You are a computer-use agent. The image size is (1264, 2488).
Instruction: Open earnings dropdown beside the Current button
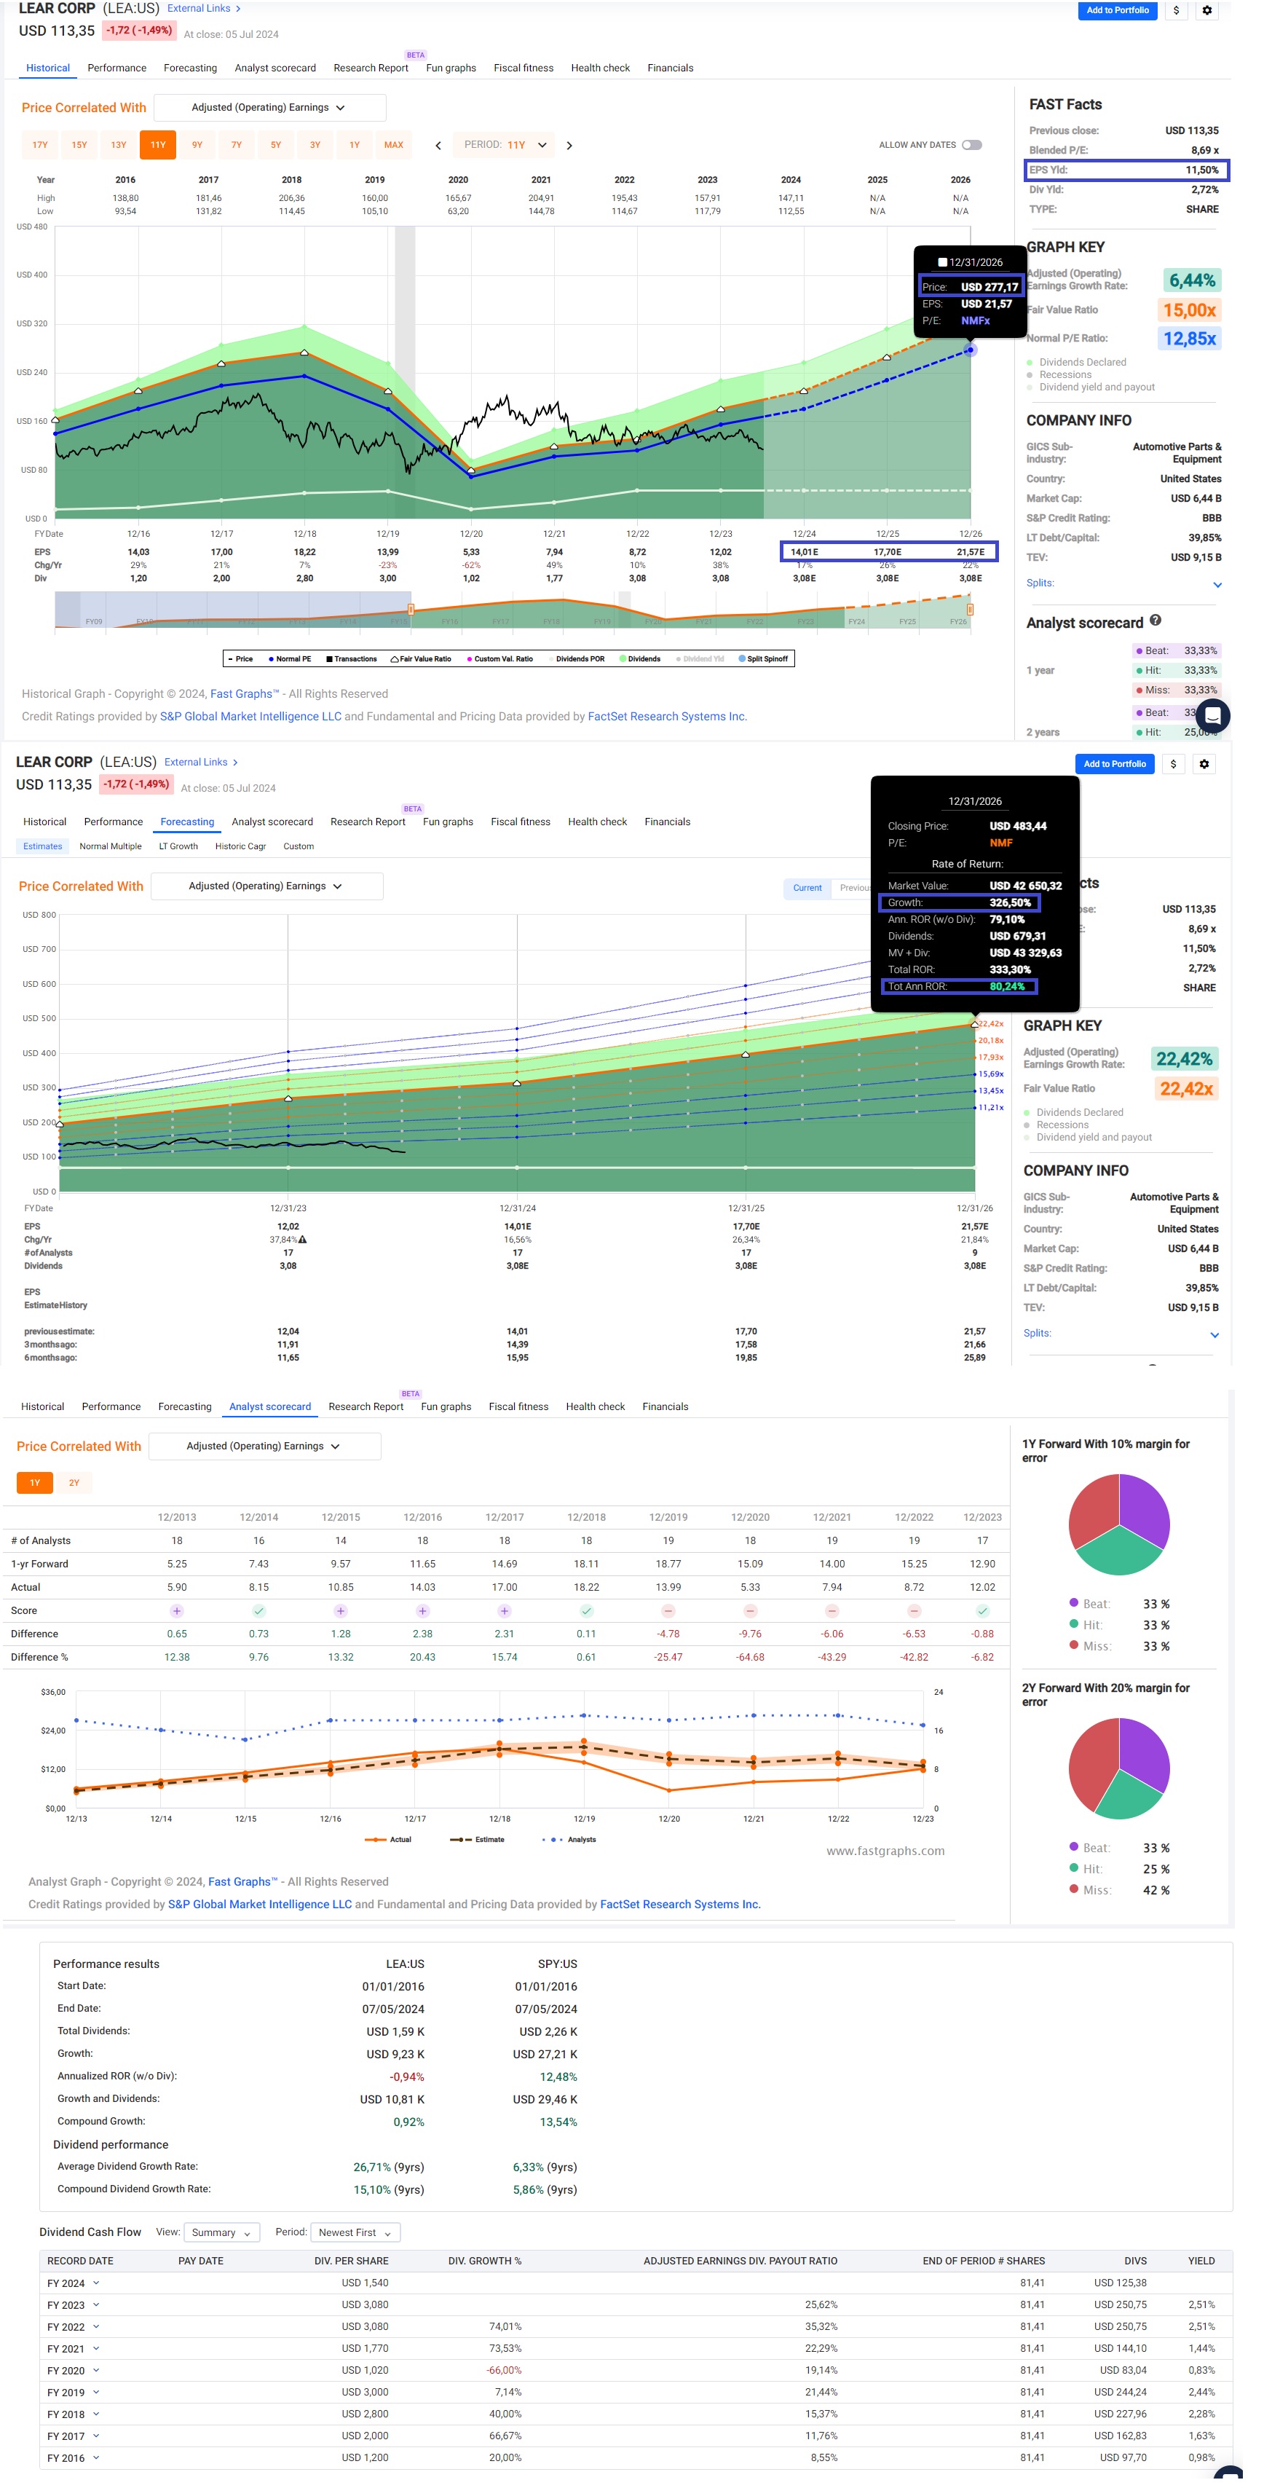pos(266,886)
